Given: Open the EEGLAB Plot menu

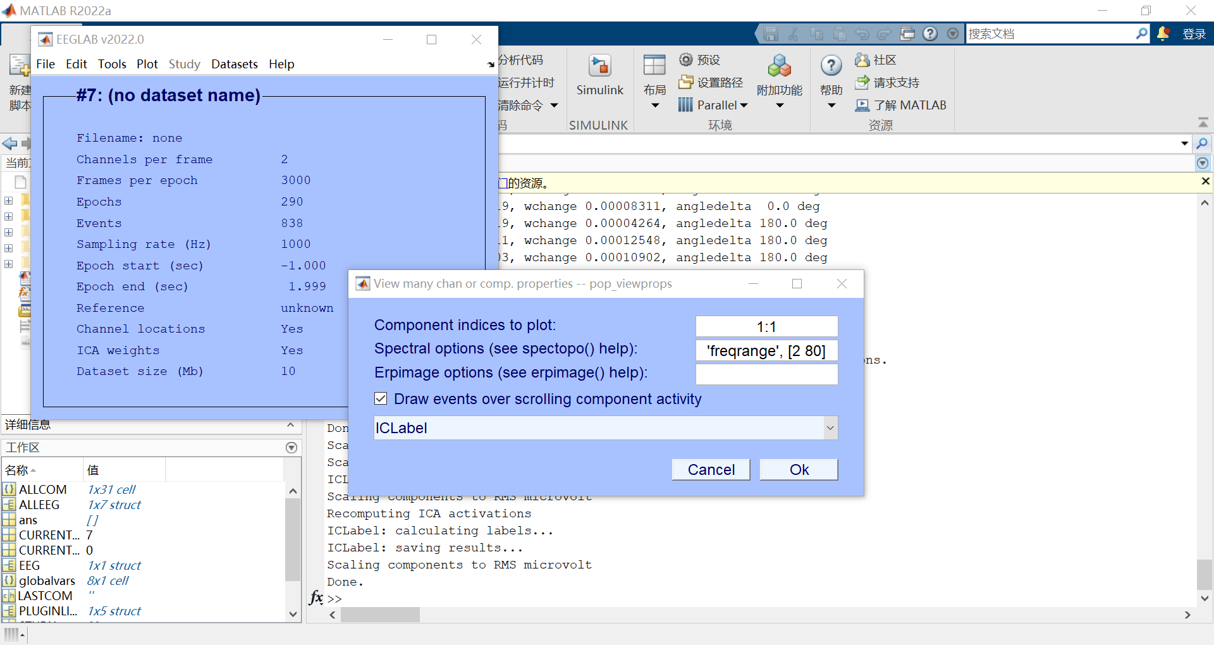Looking at the screenshot, I should [x=147, y=64].
